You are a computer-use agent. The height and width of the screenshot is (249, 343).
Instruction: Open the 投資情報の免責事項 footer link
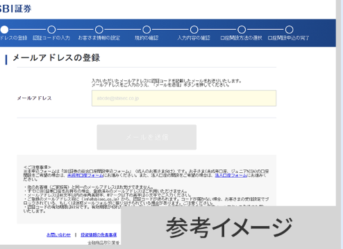pos(99,234)
